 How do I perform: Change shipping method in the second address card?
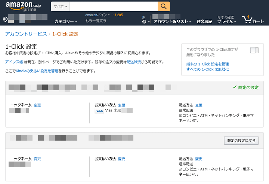[199, 159]
